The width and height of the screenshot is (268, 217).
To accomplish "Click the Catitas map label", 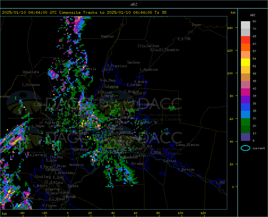I will (170, 161).
